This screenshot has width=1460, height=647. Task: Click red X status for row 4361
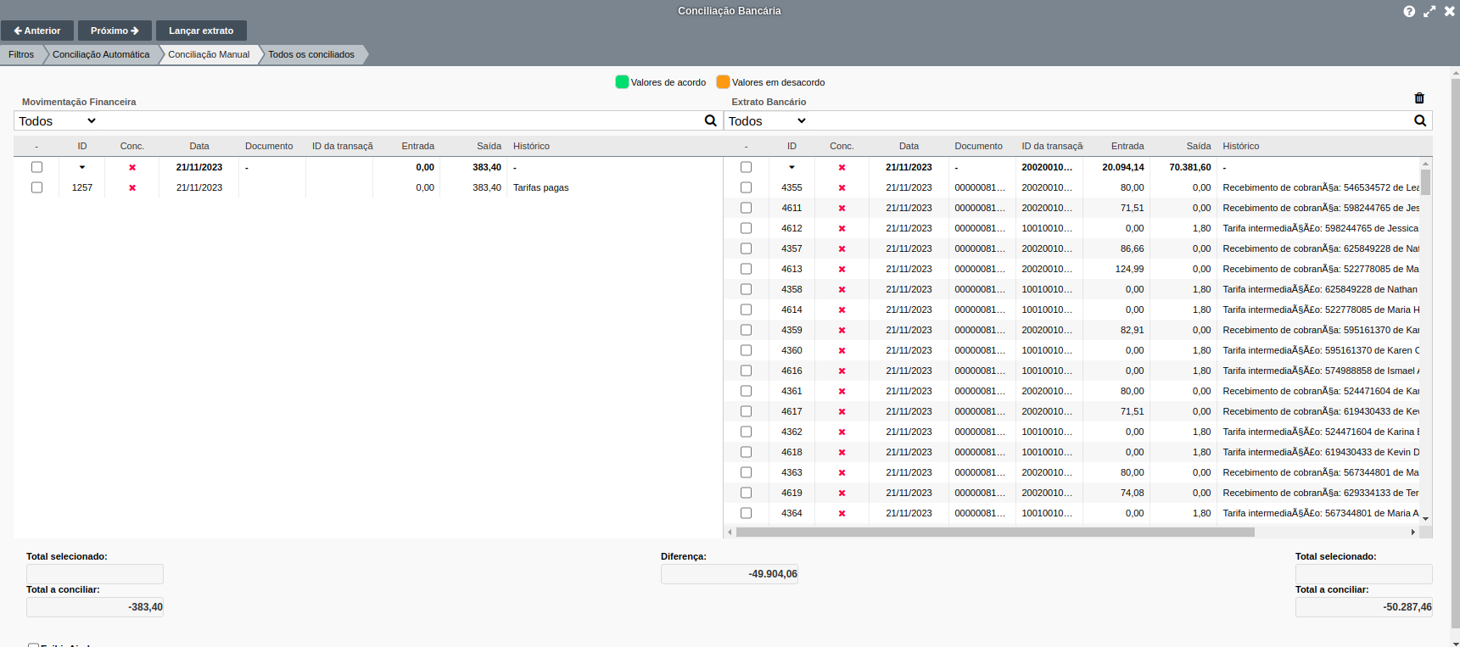pyautogui.click(x=842, y=391)
